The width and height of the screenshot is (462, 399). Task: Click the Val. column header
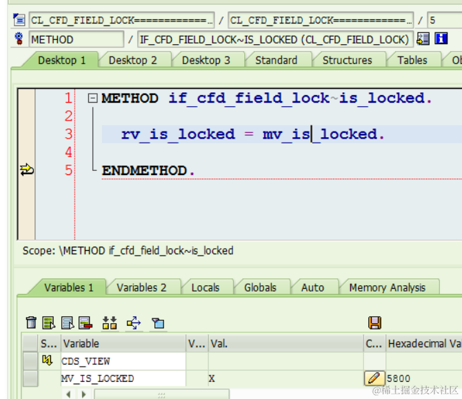click(x=285, y=343)
